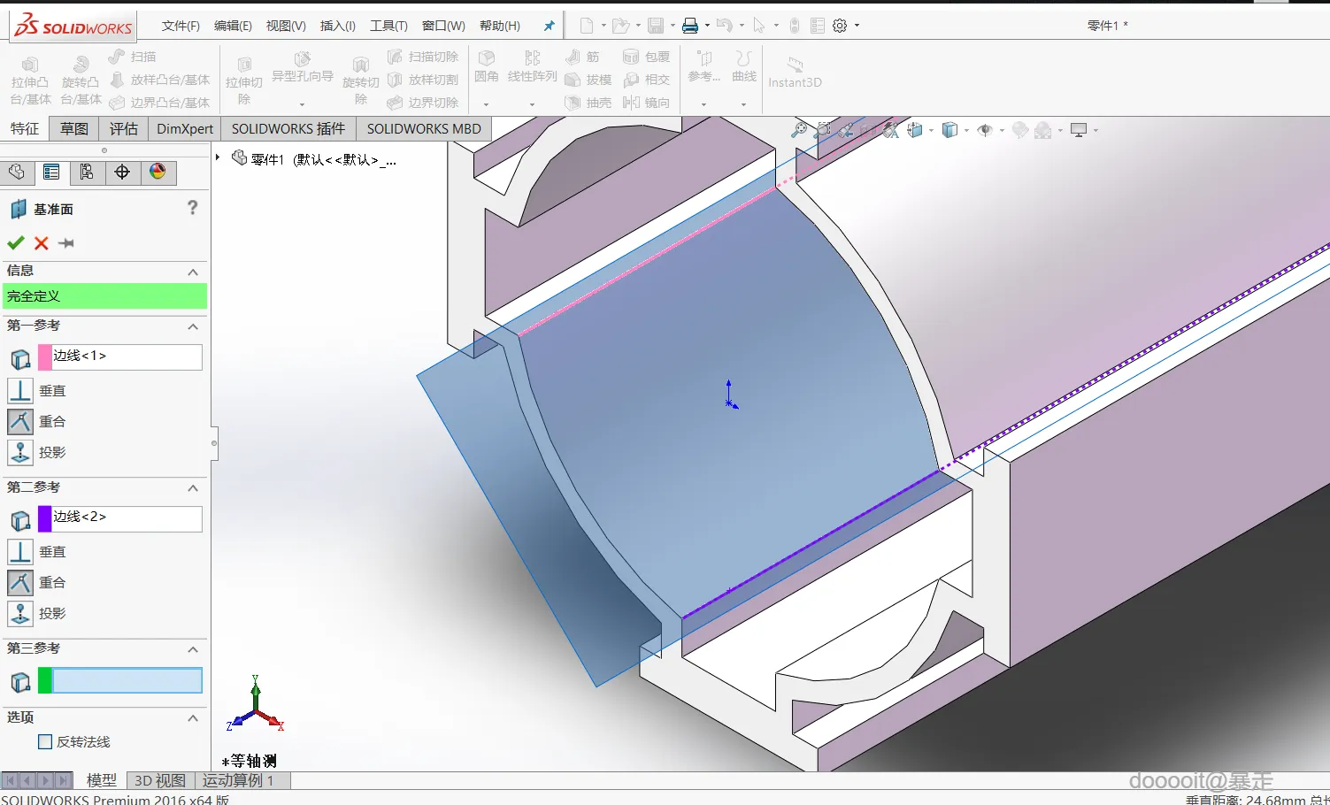1330x805 pixels.
Task: Toggle 投影 constraint under 第二参考
Action: 20,614
